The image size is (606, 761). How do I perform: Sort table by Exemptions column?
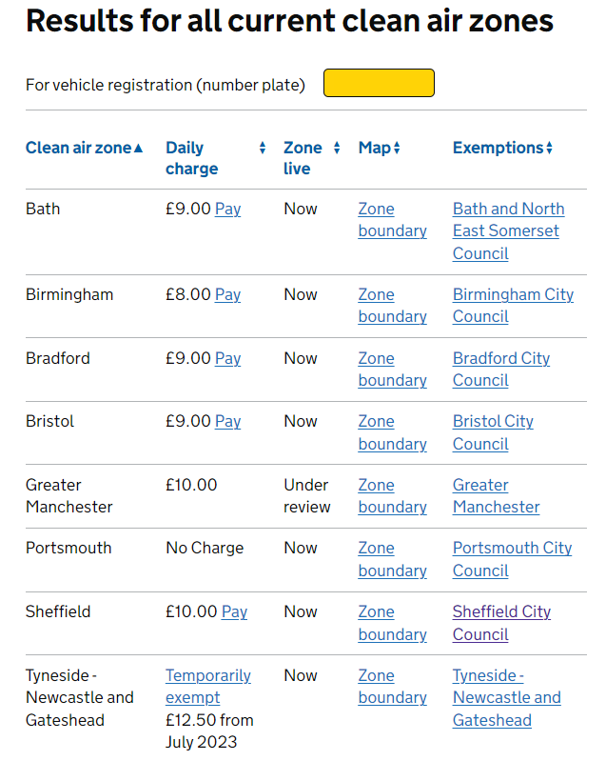(501, 148)
